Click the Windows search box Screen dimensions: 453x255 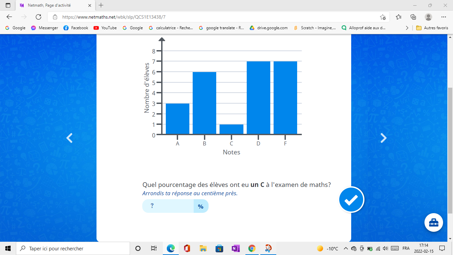tap(73, 248)
